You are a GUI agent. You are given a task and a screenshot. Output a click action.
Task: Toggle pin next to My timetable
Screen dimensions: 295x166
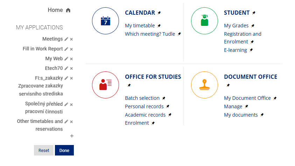pyautogui.click(x=159, y=26)
